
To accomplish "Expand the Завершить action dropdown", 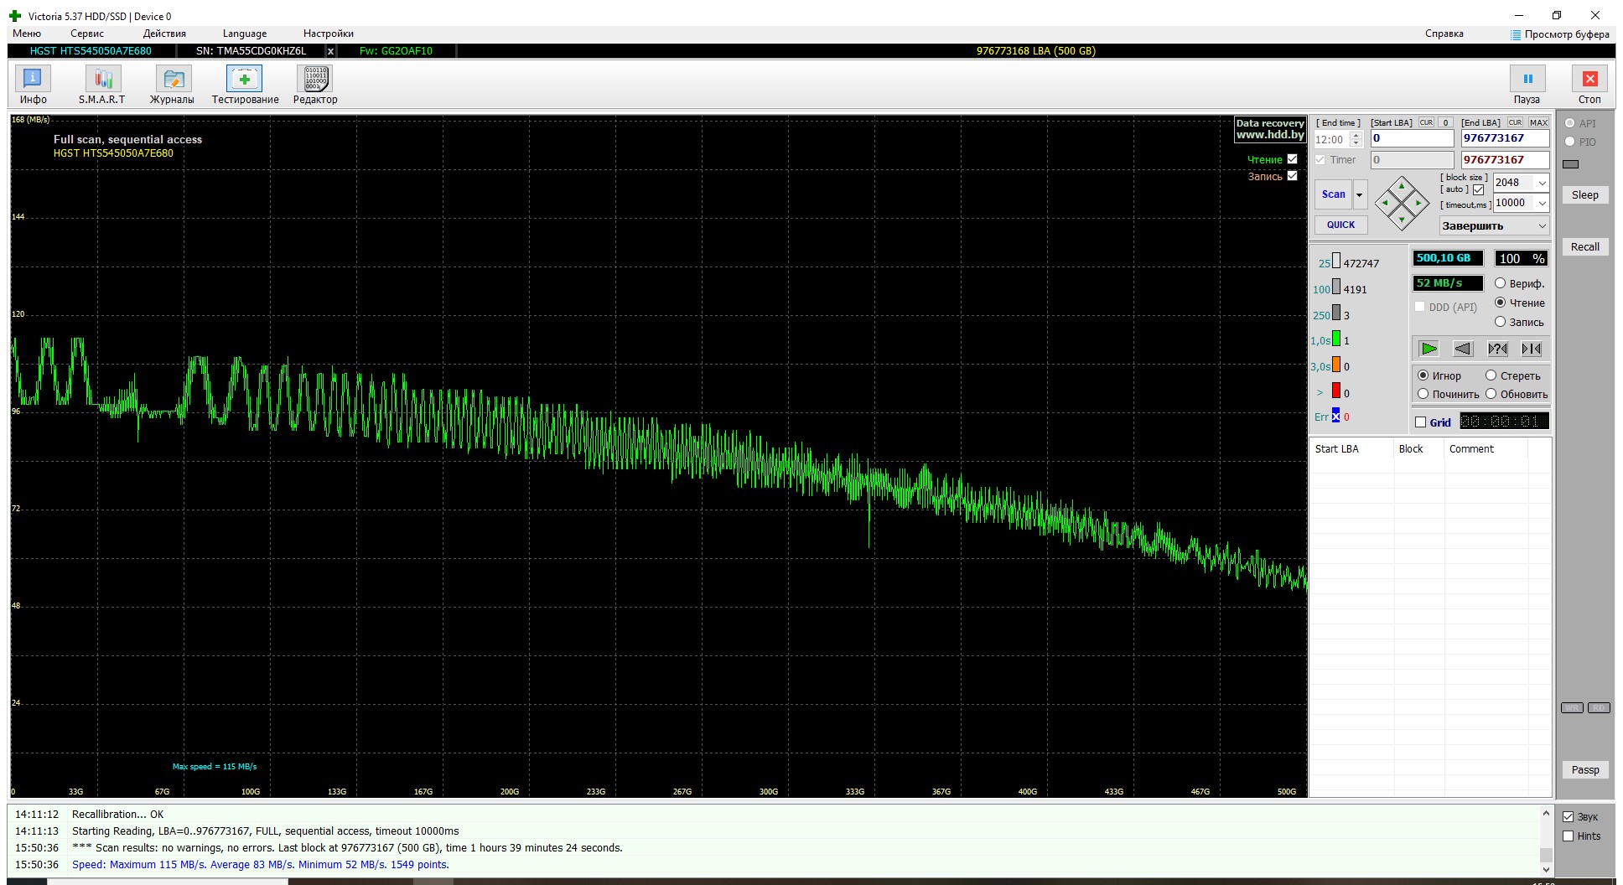I will click(x=1542, y=226).
